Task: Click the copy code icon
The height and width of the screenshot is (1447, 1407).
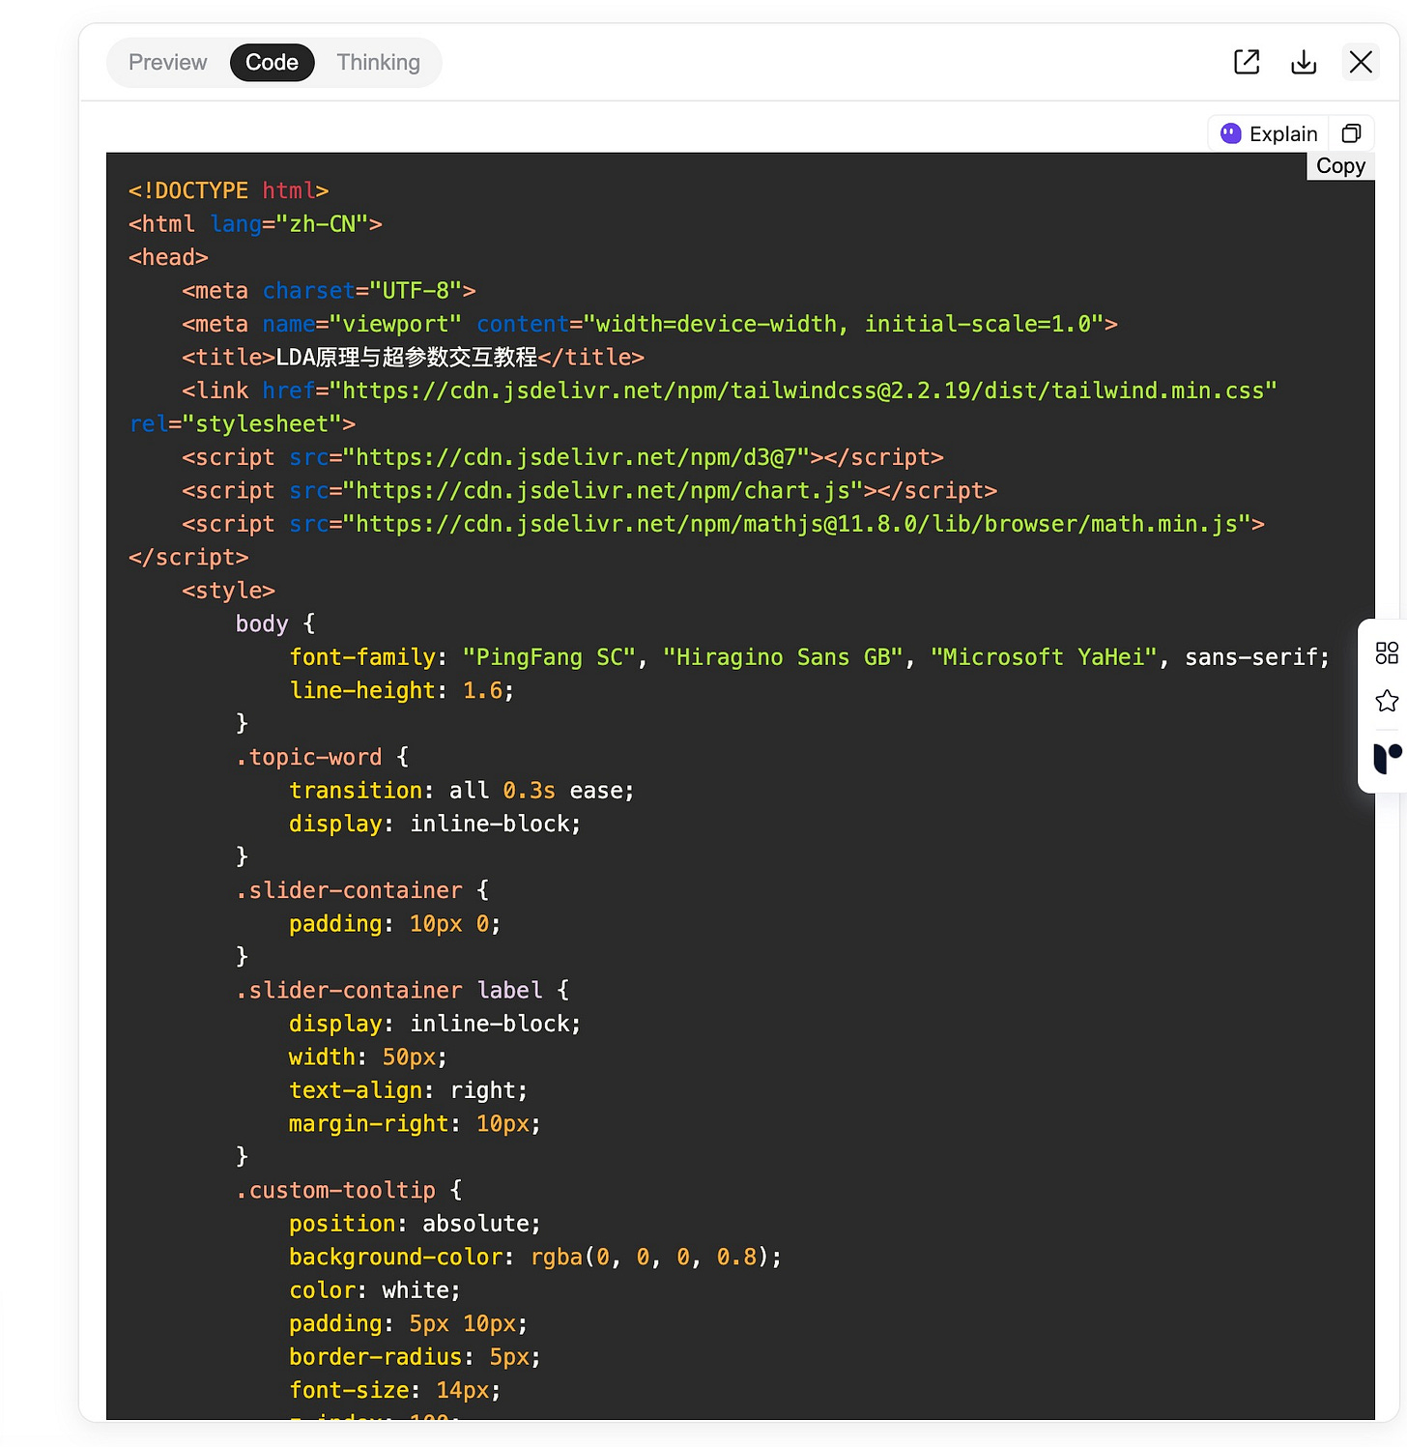Action: 1352,133
